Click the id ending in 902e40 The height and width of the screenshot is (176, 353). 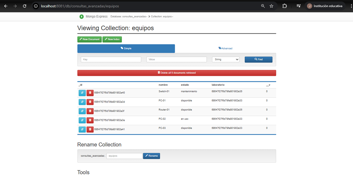click(x=110, y=93)
